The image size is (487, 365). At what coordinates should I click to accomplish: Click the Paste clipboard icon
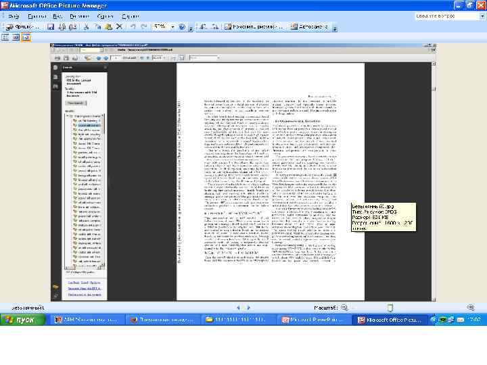click(x=108, y=27)
